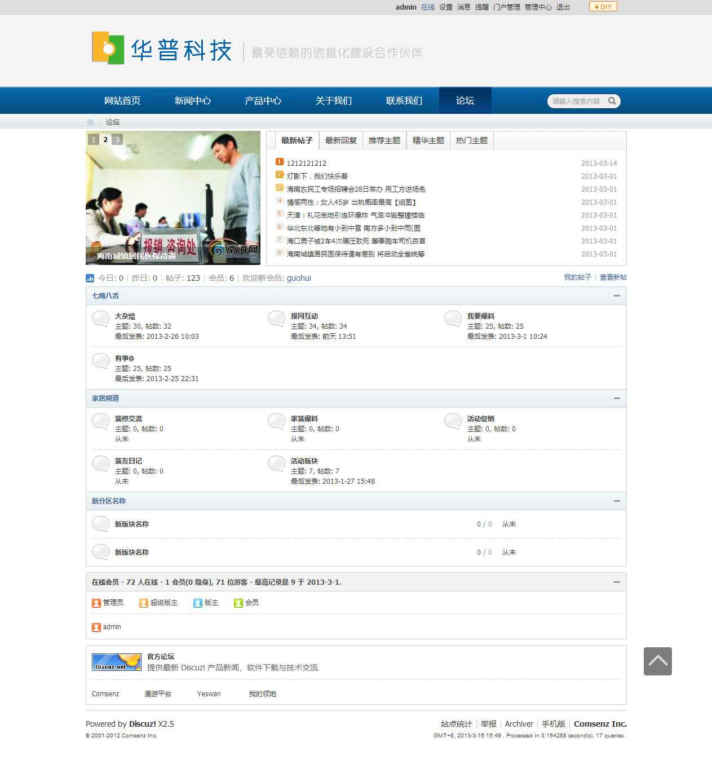Open 提醒 in top bar
The width and height of the screenshot is (712, 769).
coord(482,7)
